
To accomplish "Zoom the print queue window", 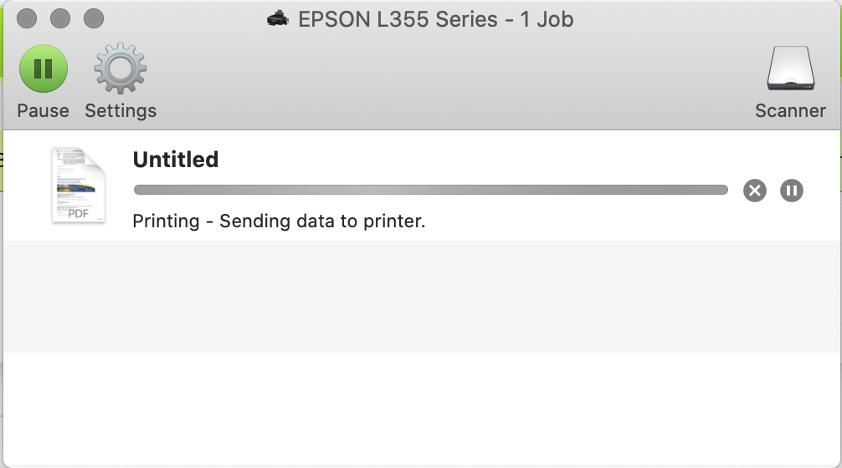I will click(94, 18).
